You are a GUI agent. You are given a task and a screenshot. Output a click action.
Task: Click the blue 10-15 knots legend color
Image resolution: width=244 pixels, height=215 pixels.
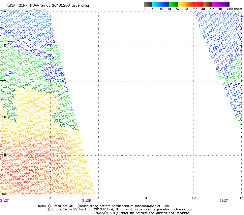165,4
